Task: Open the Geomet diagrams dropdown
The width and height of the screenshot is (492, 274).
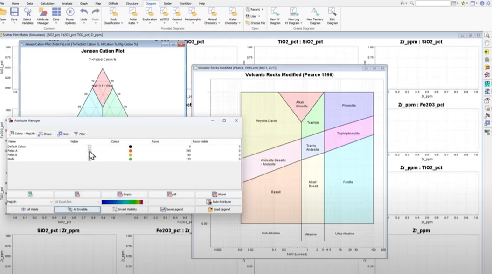Action: [177, 16]
